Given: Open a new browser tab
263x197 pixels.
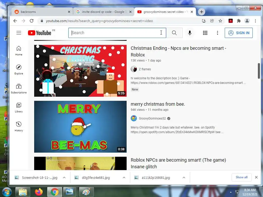Looking at the screenshot, I should pyautogui.click(x=202, y=12).
